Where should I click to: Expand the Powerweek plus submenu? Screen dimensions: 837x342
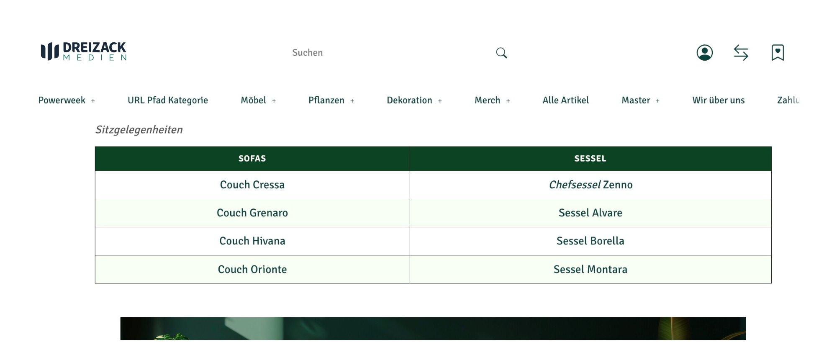coord(93,101)
